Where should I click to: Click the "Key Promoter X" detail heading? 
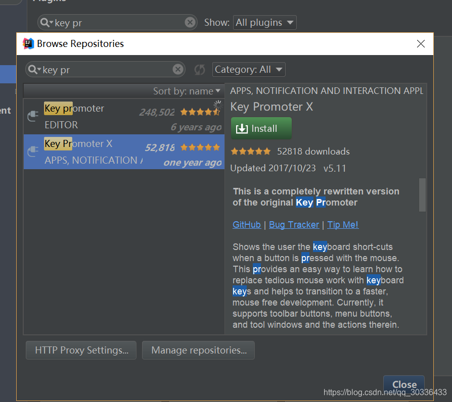[272, 107]
